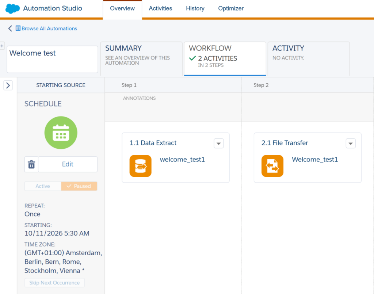Open the Optimizer tab

231,9
